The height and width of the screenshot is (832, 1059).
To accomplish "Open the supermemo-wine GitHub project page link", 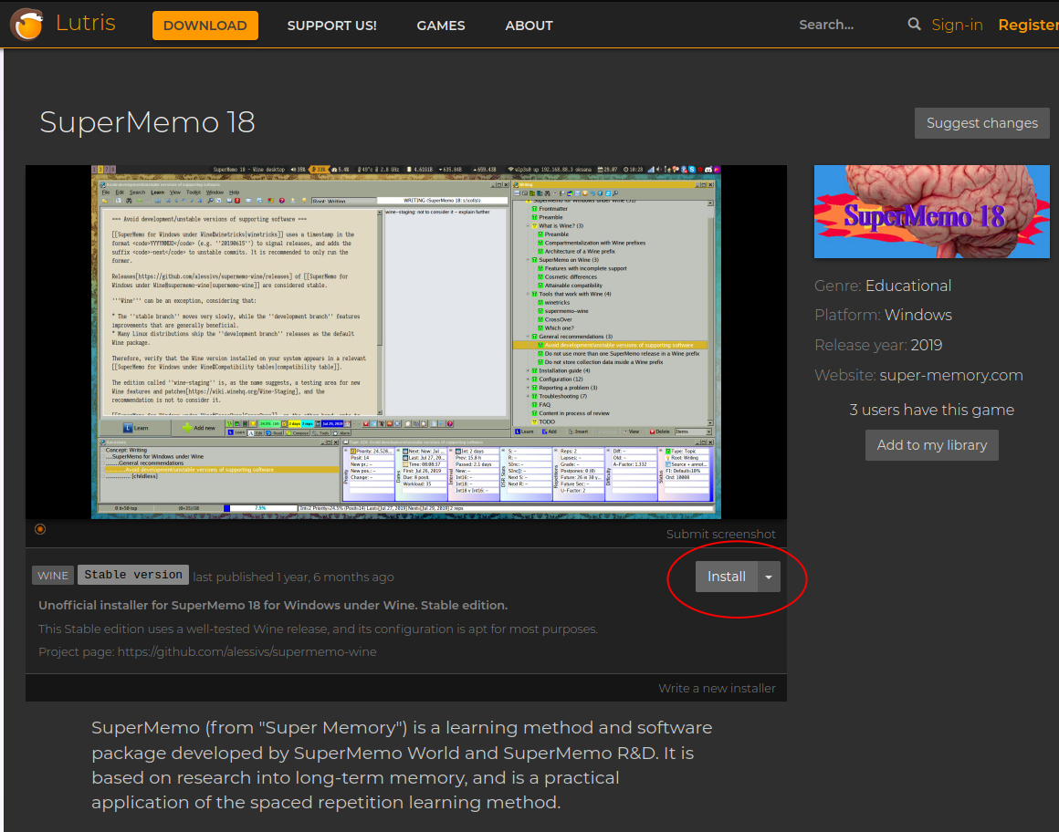I will coord(246,651).
